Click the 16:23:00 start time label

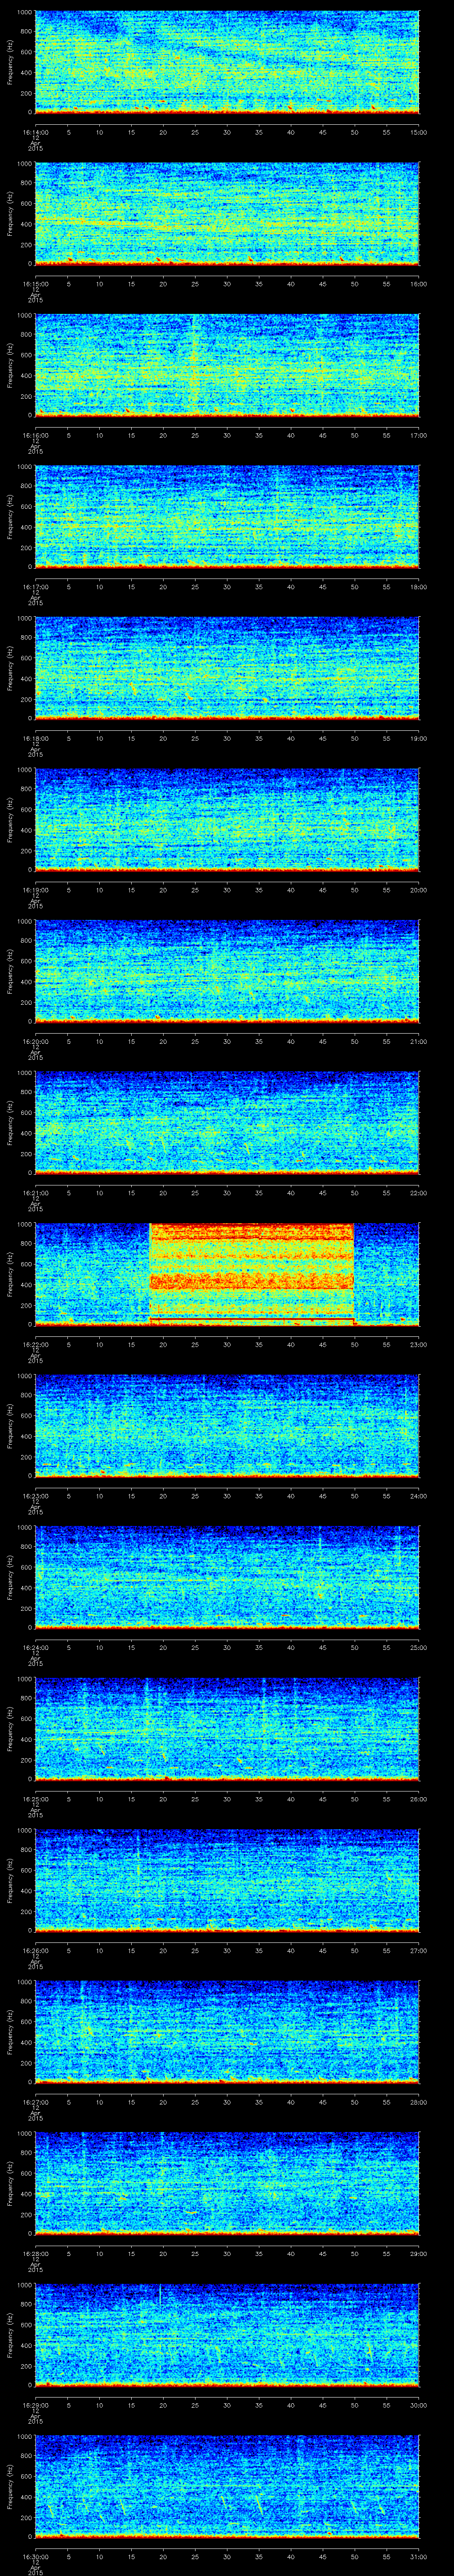pos(35,1495)
